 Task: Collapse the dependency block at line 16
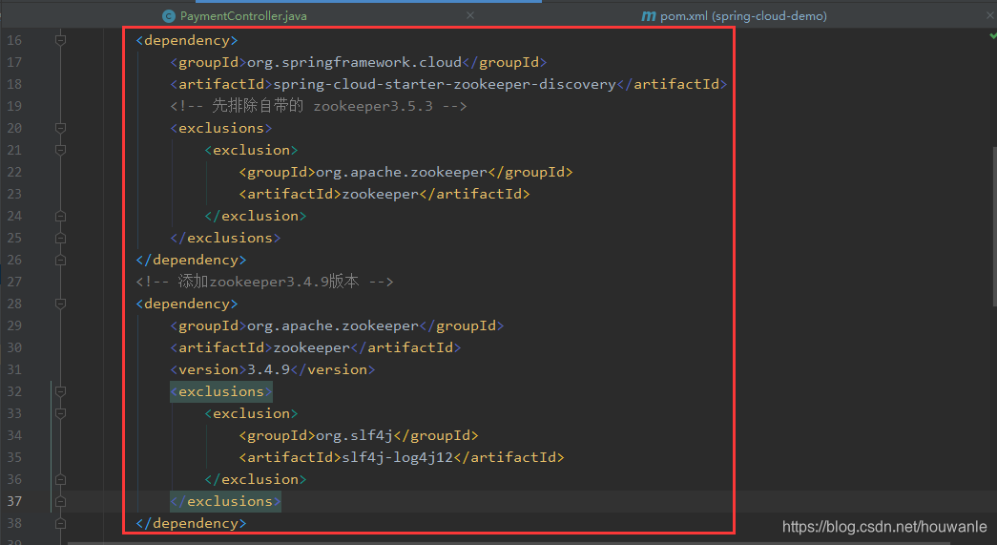[x=60, y=40]
